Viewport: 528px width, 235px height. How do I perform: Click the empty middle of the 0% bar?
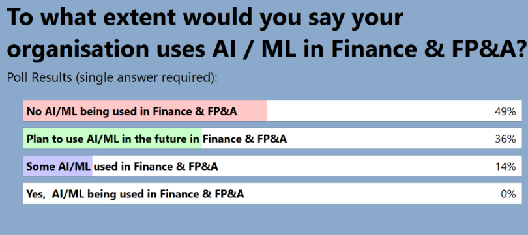(x=370, y=193)
